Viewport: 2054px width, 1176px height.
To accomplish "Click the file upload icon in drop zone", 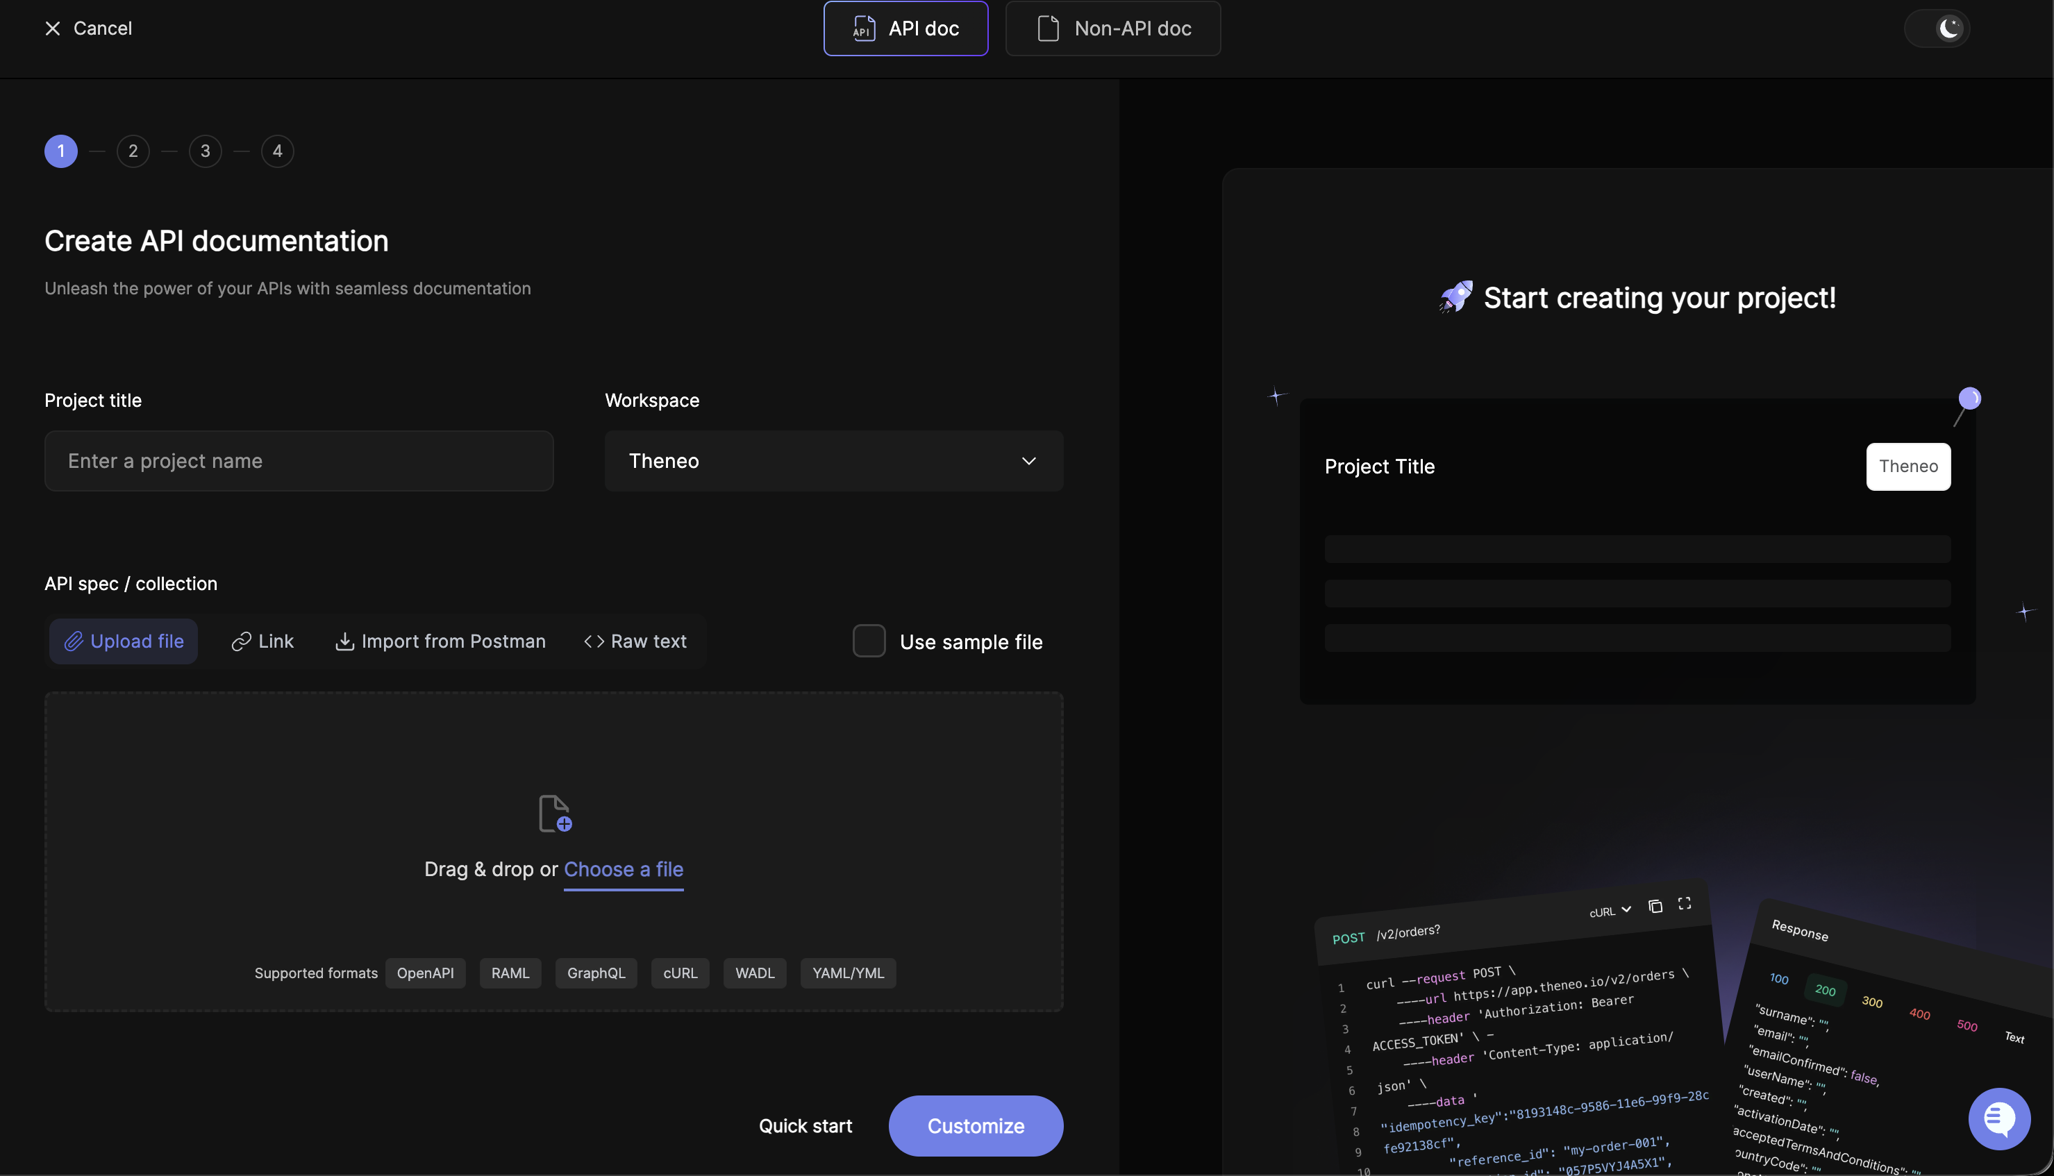I will [555, 814].
